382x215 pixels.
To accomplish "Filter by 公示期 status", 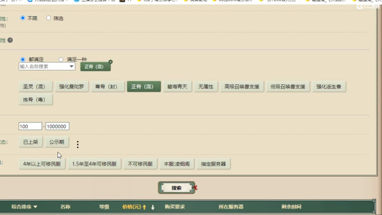I will (x=57, y=142).
